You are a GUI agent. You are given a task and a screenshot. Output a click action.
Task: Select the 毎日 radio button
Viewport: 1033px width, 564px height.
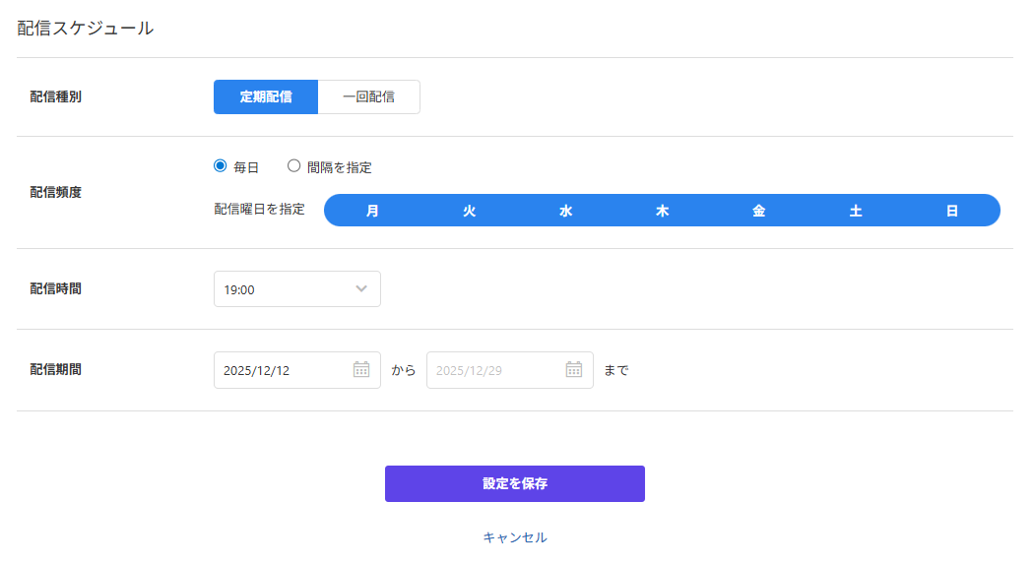pos(221,166)
